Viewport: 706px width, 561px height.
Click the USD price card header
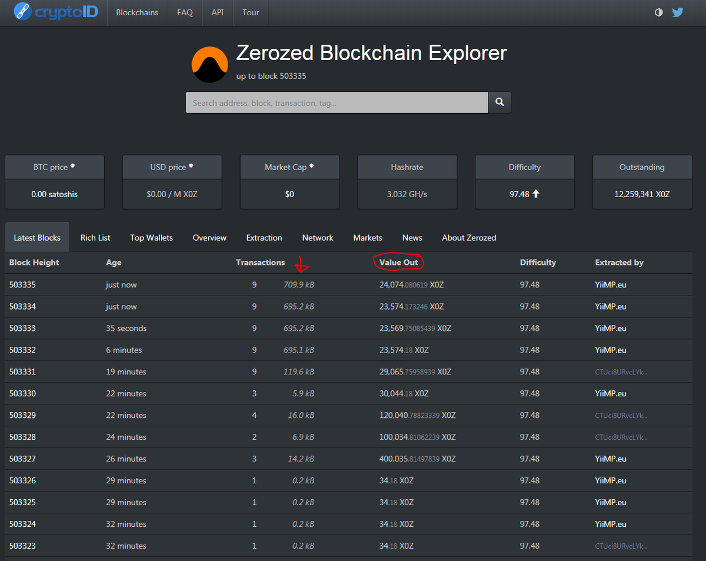[x=172, y=167]
